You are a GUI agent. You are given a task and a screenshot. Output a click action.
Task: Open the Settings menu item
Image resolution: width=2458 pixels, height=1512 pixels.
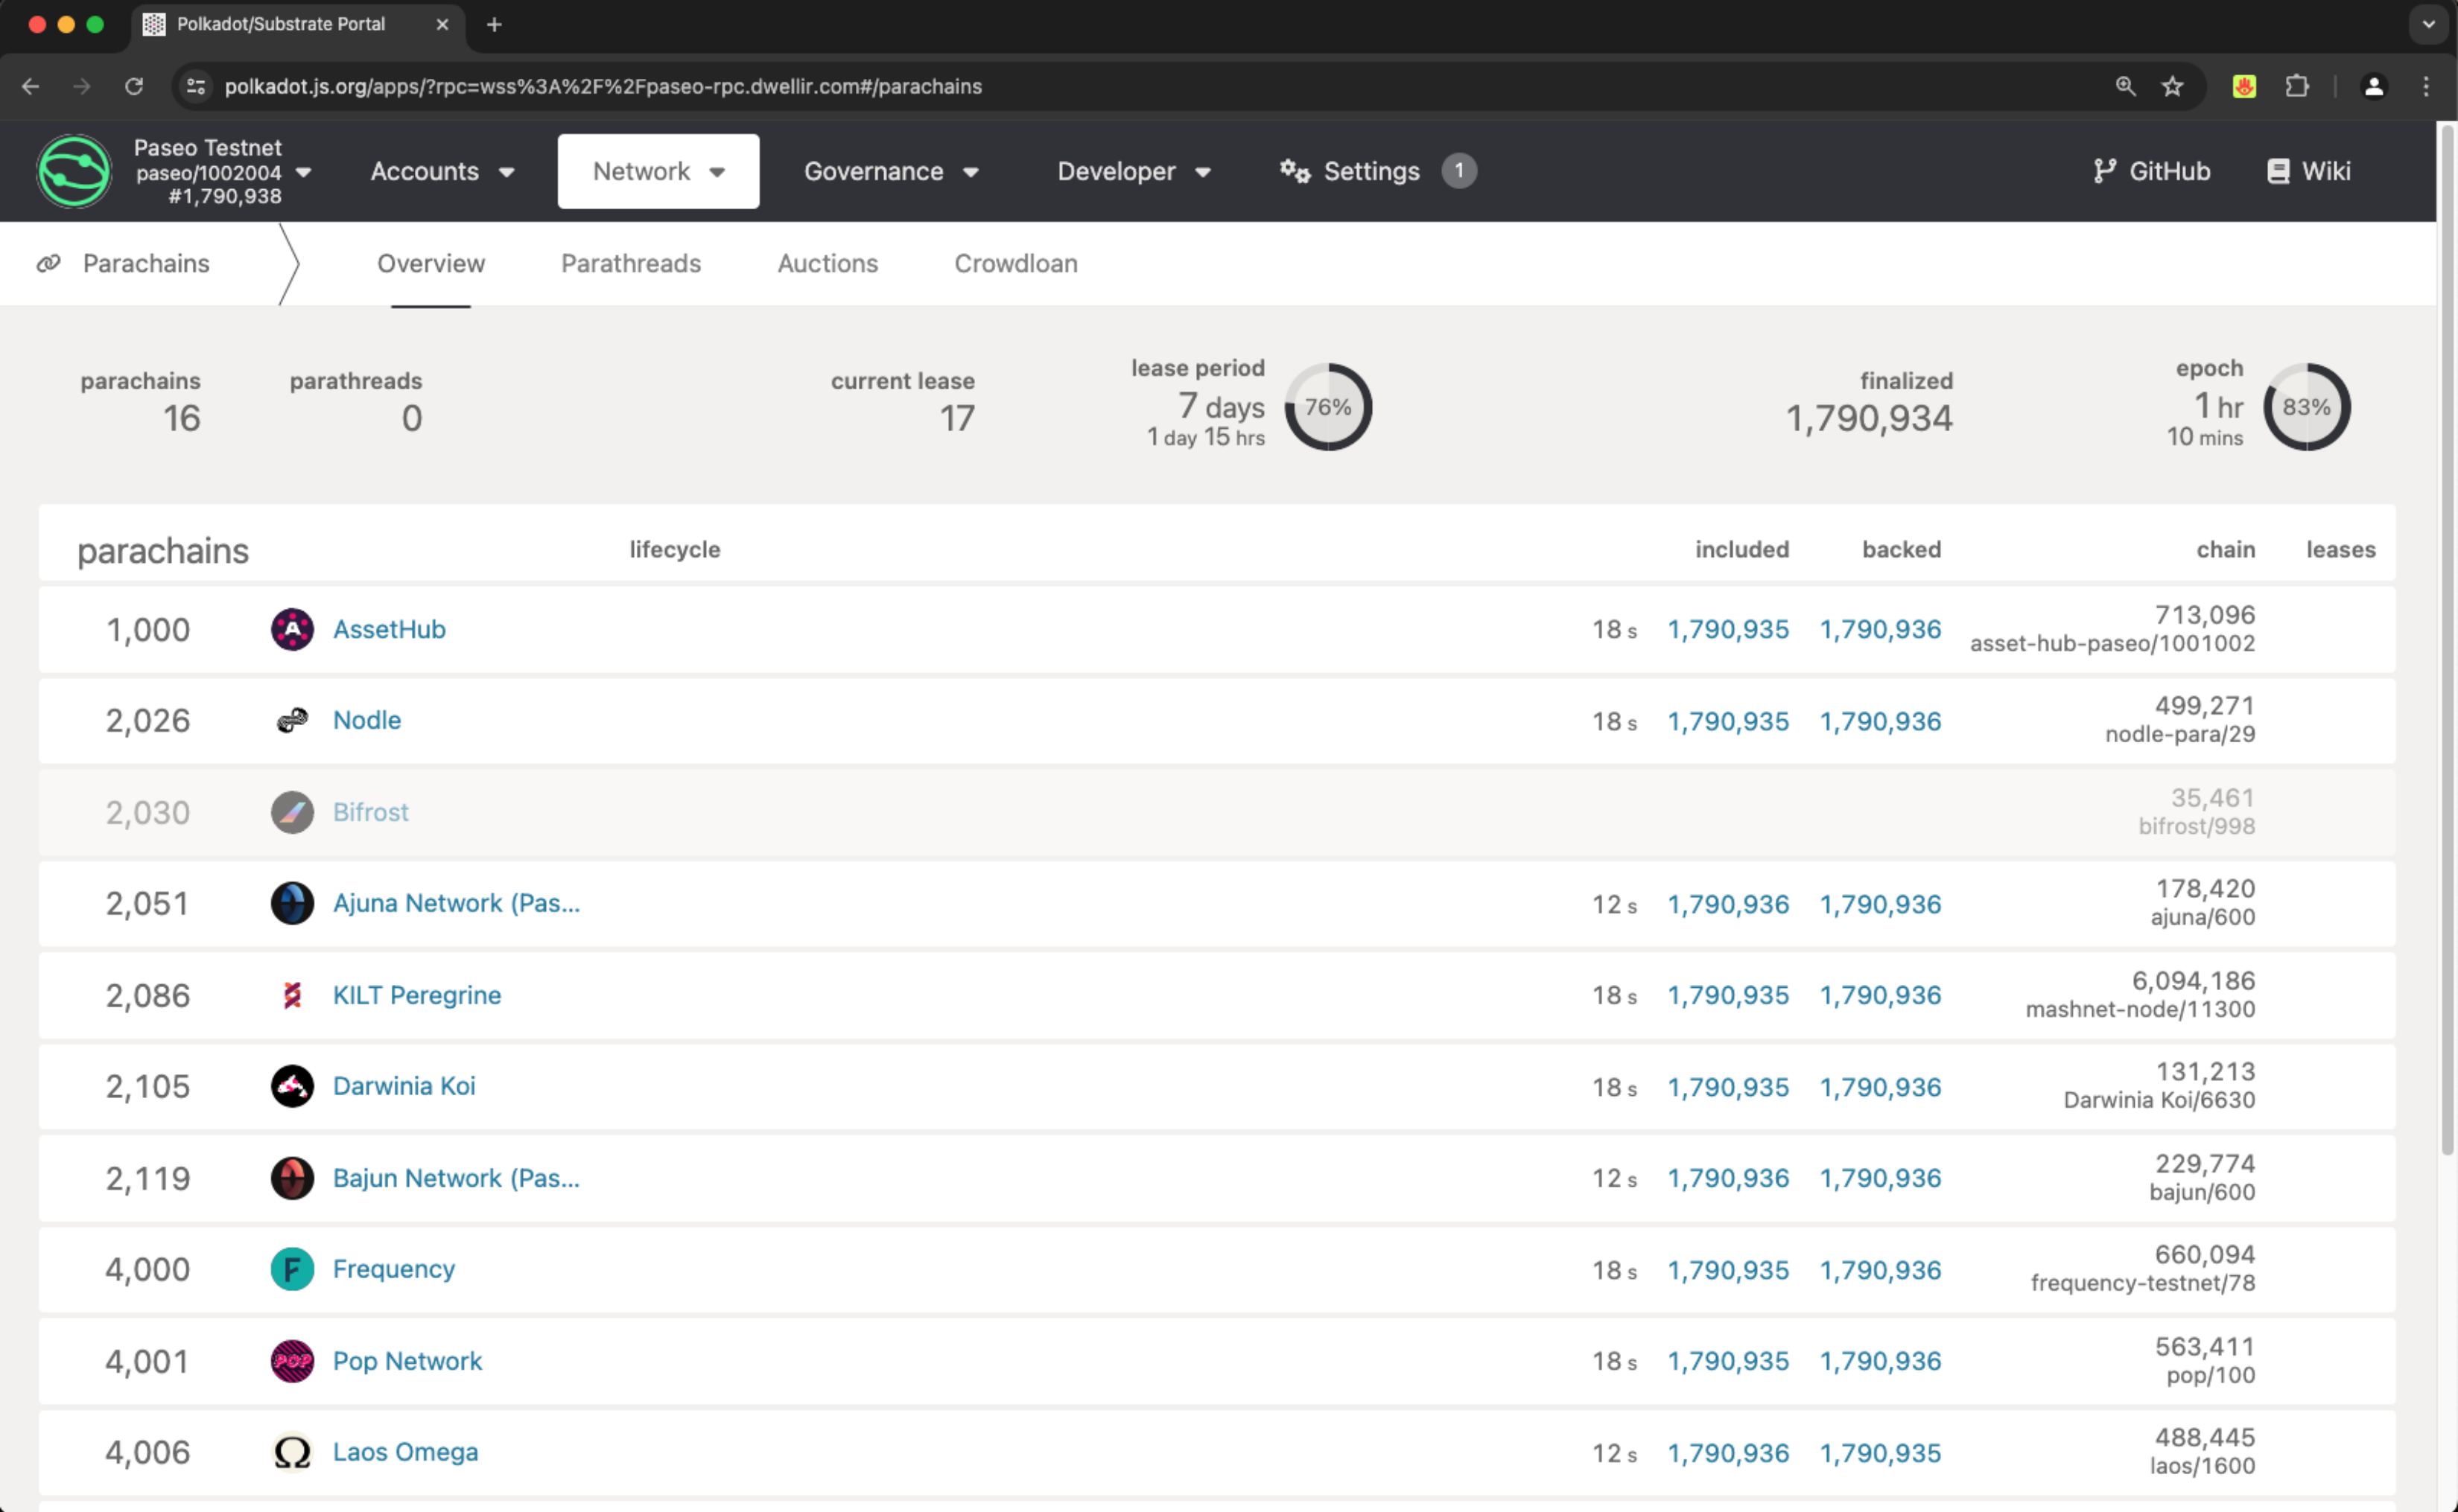[x=1377, y=171]
